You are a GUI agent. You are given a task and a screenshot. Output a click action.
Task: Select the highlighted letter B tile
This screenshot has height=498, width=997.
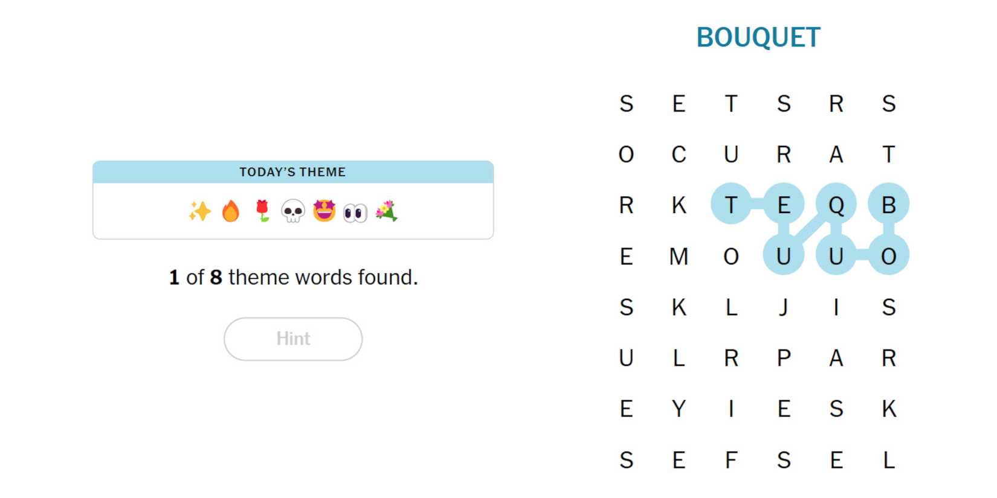pyautogui.click(x=888, y=205)
